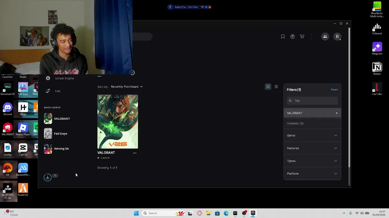
Task: Open Sort by Recently Purchased dropdown
Action: click(126, 87)
